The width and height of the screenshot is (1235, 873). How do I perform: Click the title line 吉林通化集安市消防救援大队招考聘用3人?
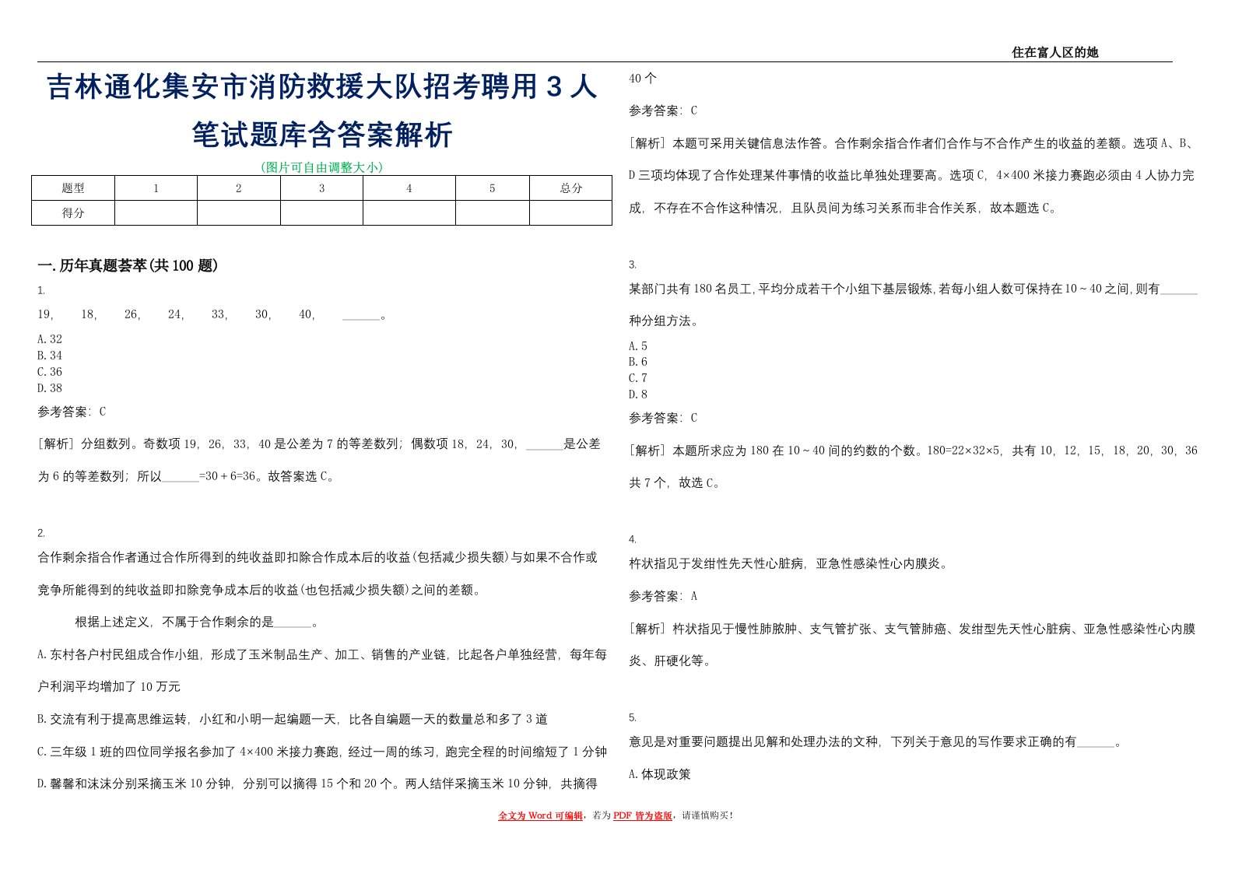322,86
